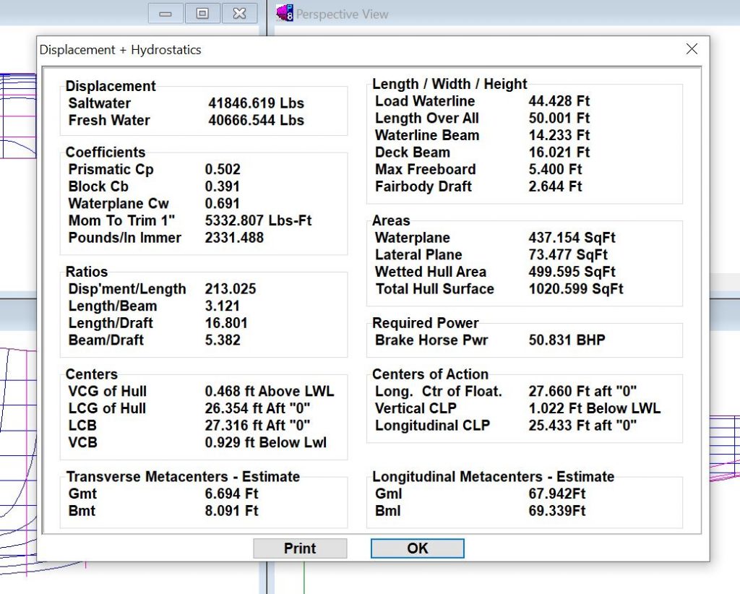Image resolution: width=740 pixels, height=594 pixels.
Task: Select Fairbody Draft value 2.644 Ft
Action: [556, 186]
